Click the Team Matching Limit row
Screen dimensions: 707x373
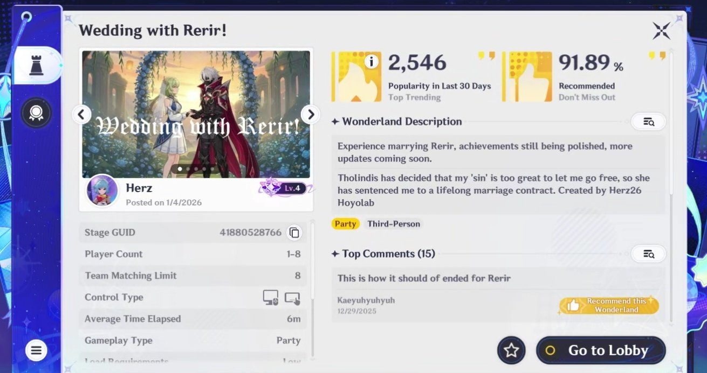193,276
